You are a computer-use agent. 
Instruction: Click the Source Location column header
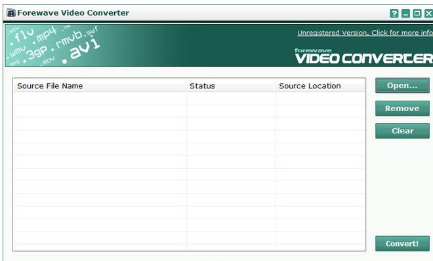click(x=320, y=86)
